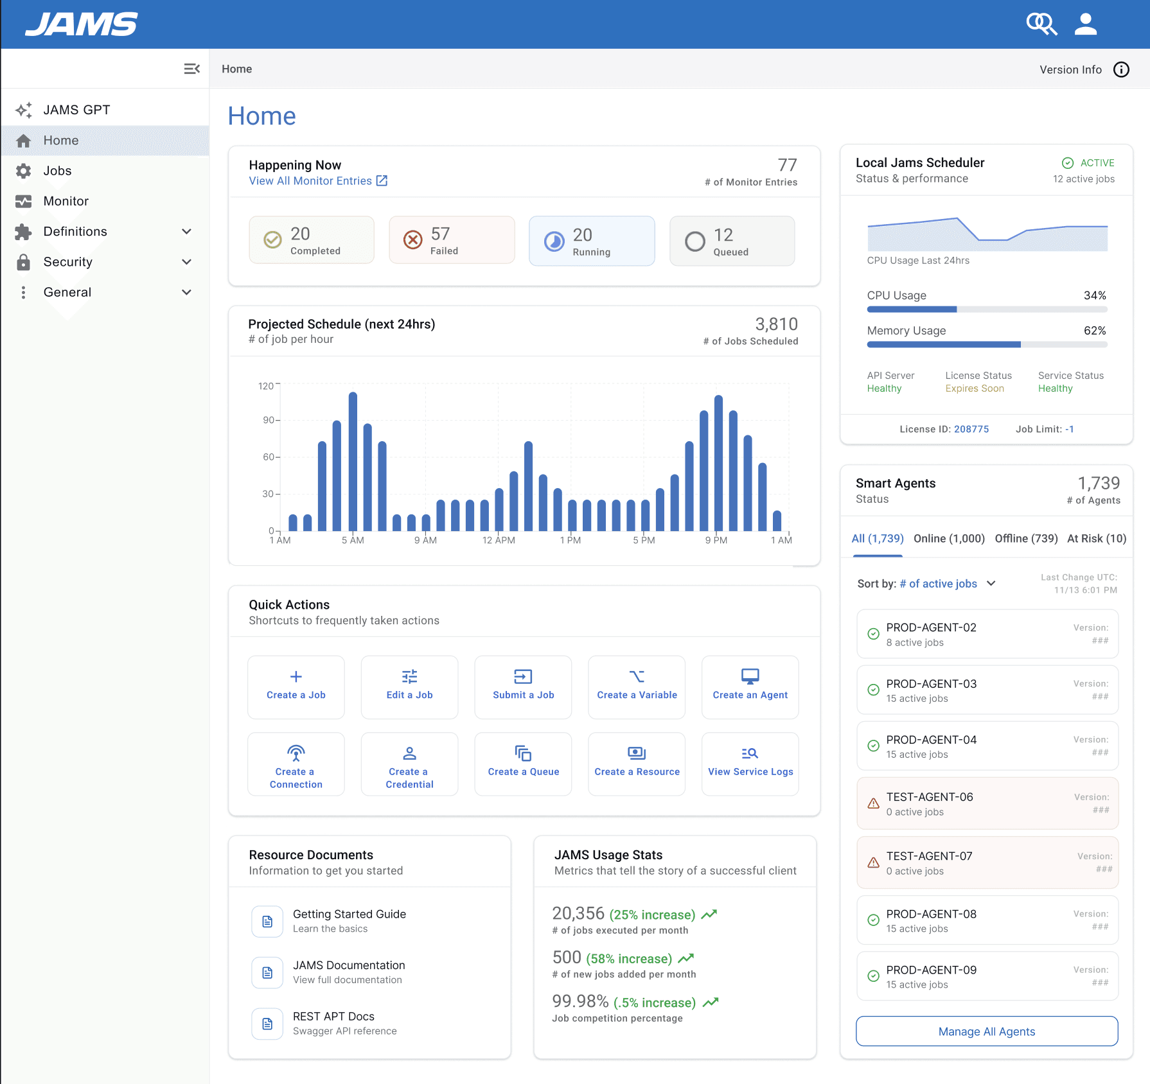Click the Definitions puzzle icon

pyautogui.click(x=24, y=232)
